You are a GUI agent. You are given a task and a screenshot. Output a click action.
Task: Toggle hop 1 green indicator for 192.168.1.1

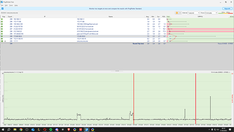point(2,19)
